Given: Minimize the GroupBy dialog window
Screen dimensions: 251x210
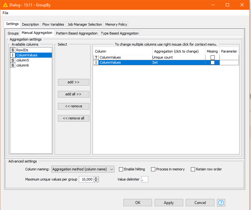Looking at the screenshot, I should click(x=213, y=5).
